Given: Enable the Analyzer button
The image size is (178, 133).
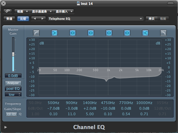Looking at the screenshot, I should [13, 83].
